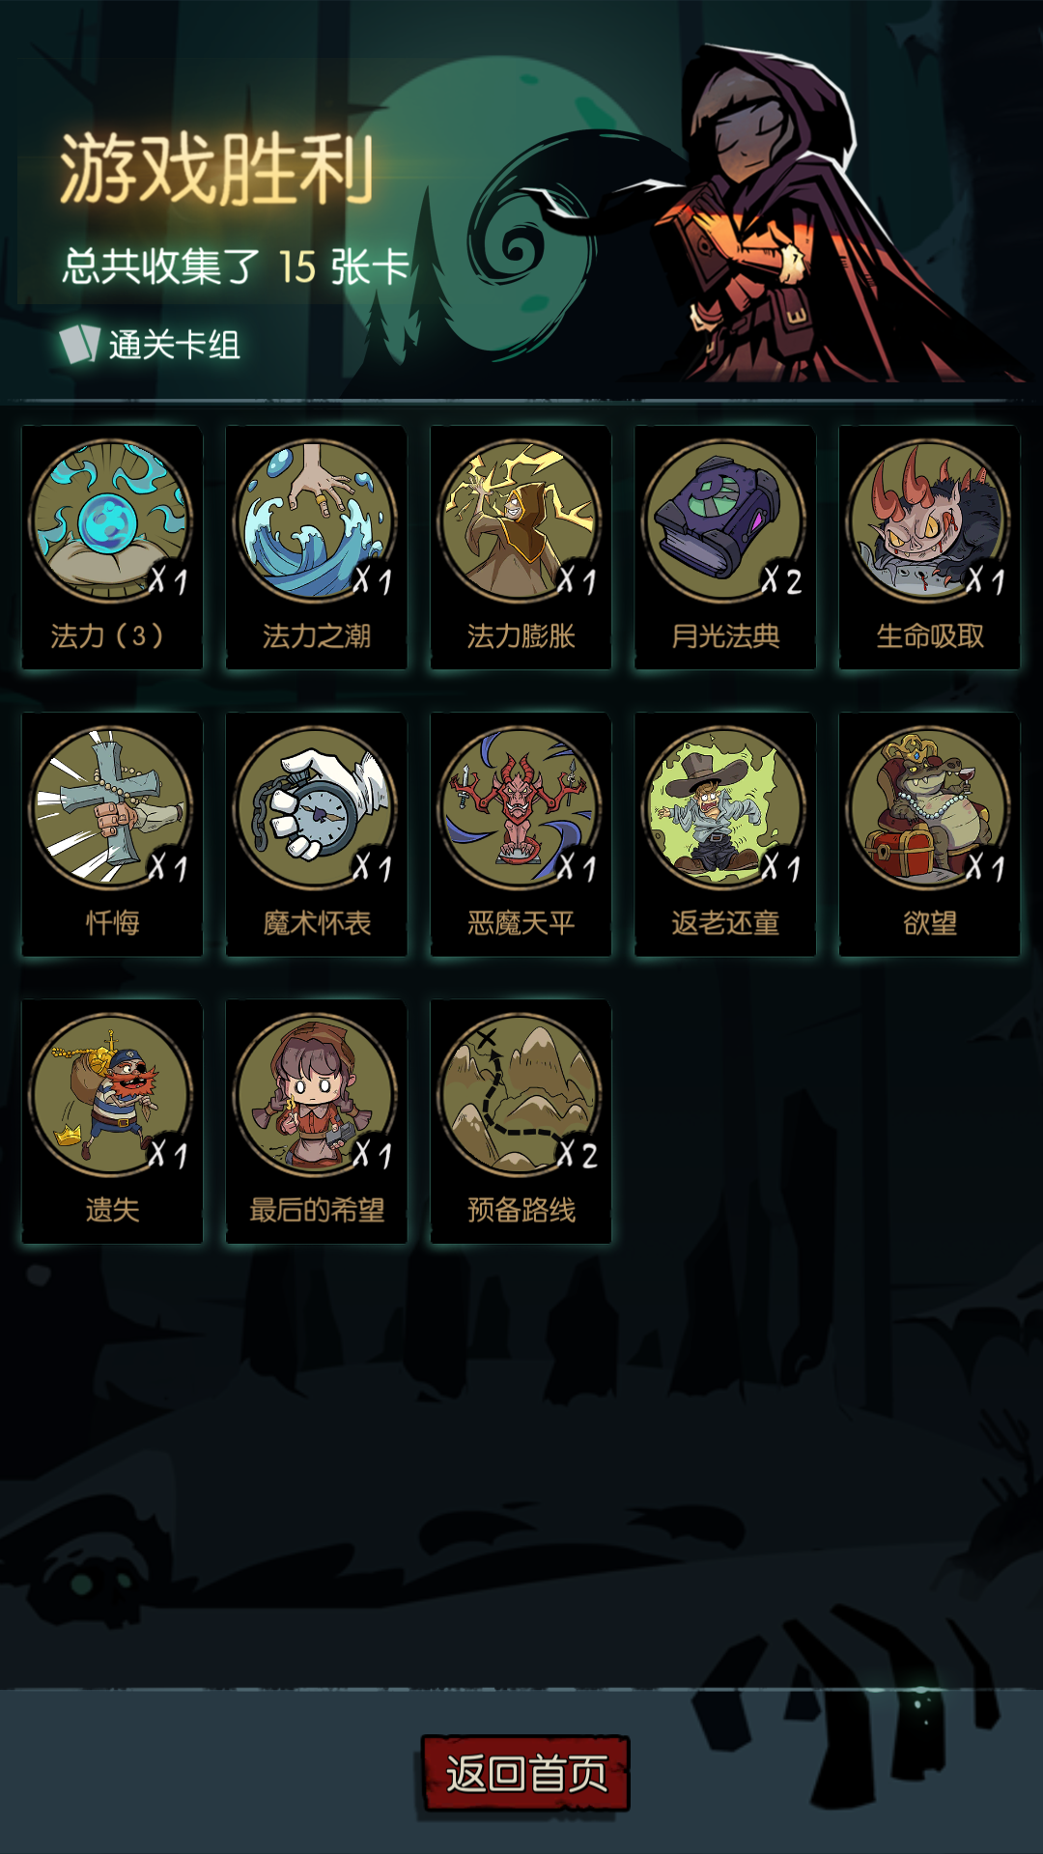
Task: Tap the 法力膨胀 lightning wizard card
Action: (x=521, y=548)
